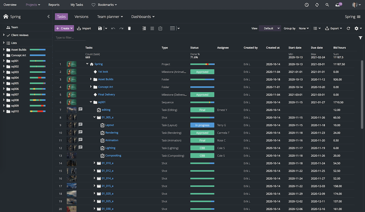The height and width of the screenshot is (212, 365).
Task: Expand the 01_010_a shot row
Action: pos(94,163)
